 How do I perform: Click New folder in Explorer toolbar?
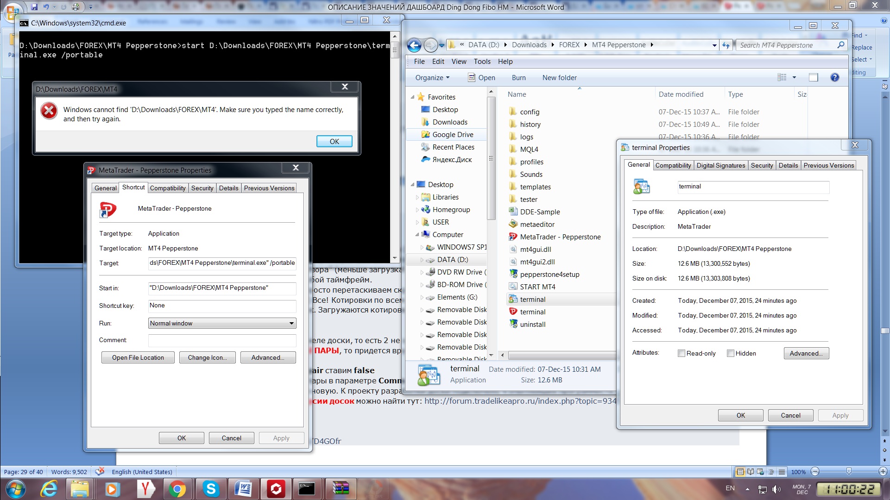559,78
